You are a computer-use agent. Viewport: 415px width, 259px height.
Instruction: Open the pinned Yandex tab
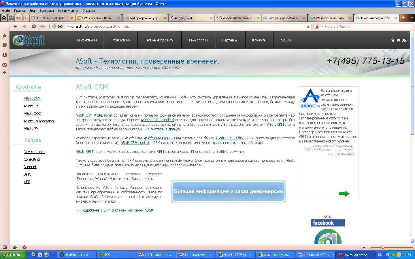click(x=25, y=18)
